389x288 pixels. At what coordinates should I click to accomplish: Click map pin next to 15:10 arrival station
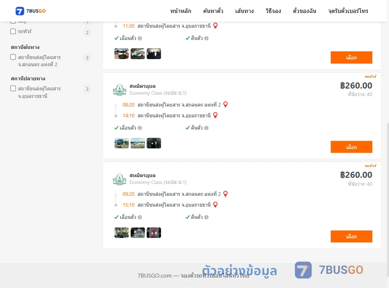pyautogui.click(x=215, y=204)
